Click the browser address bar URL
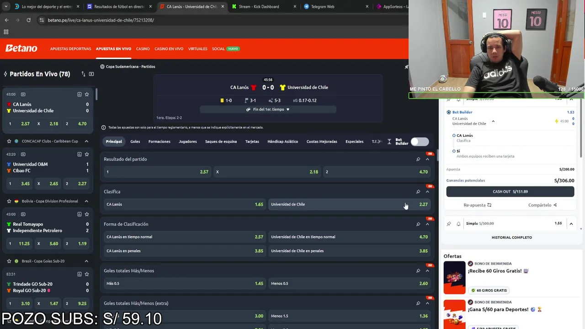The height and width of the screenshot is (329, 585). point(101,20)
